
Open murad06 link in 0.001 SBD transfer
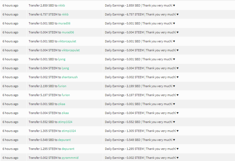pos(64,24)
